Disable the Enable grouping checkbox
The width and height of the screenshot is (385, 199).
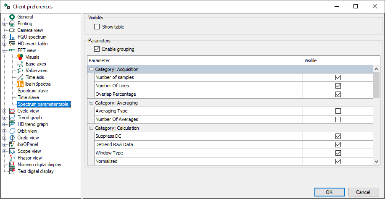coord(97,49)
